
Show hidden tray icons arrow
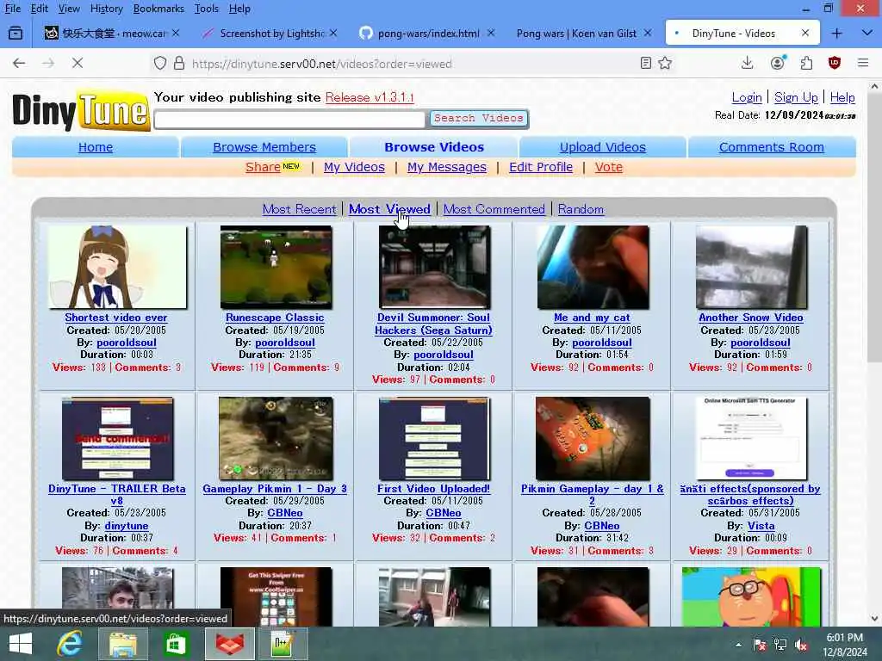[738, 645]
